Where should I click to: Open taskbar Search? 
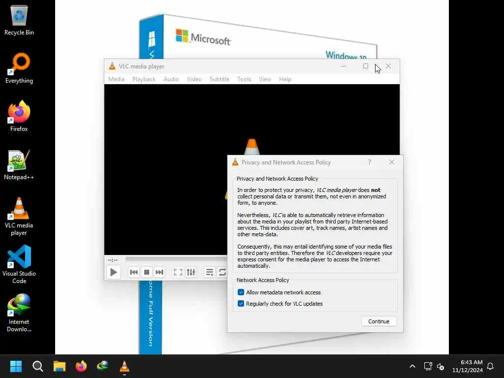(37, 366)
